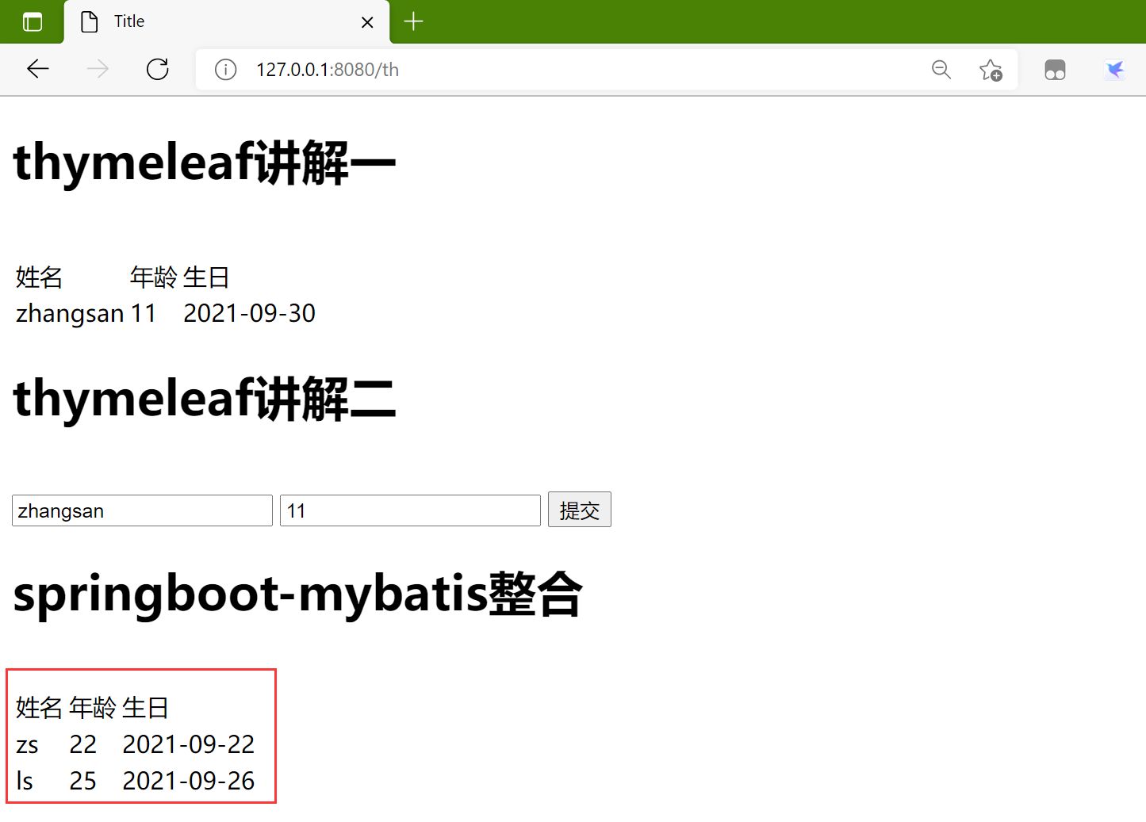This screenshot has width=1146, height=822.
Task: Click the 年龄 header in mybatis table
Action: pyautogui.click(x=93, y=708)
